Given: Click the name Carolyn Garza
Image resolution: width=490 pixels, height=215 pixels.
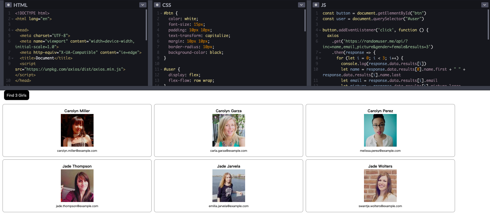Looking at the screenshot, I should coord(229,111).
